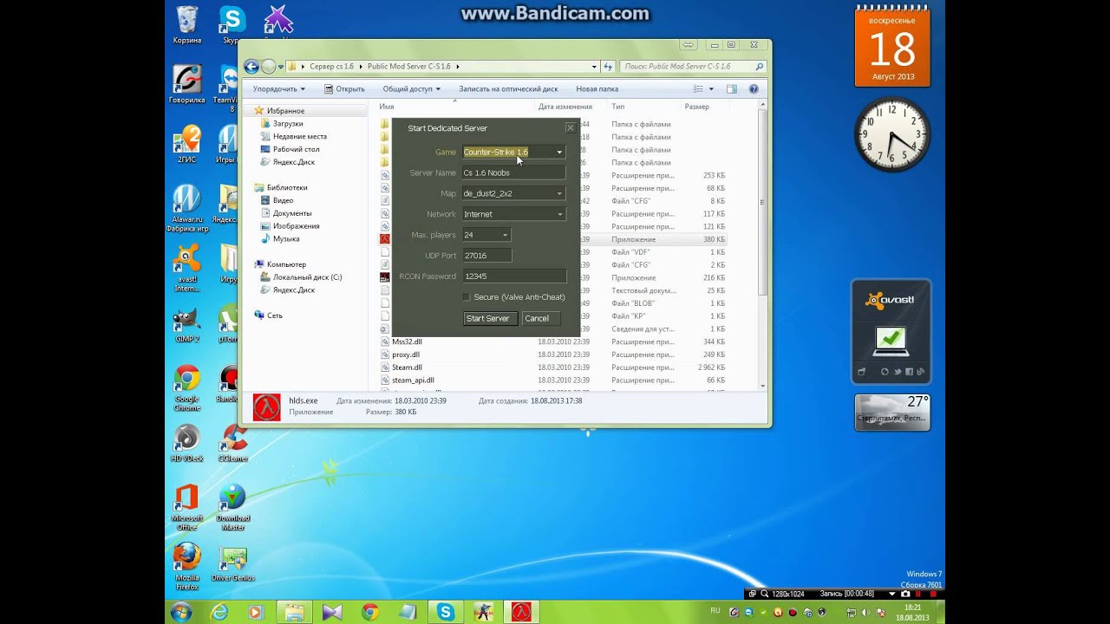Click the avast! gadget on the desktop

coord(891,332)
